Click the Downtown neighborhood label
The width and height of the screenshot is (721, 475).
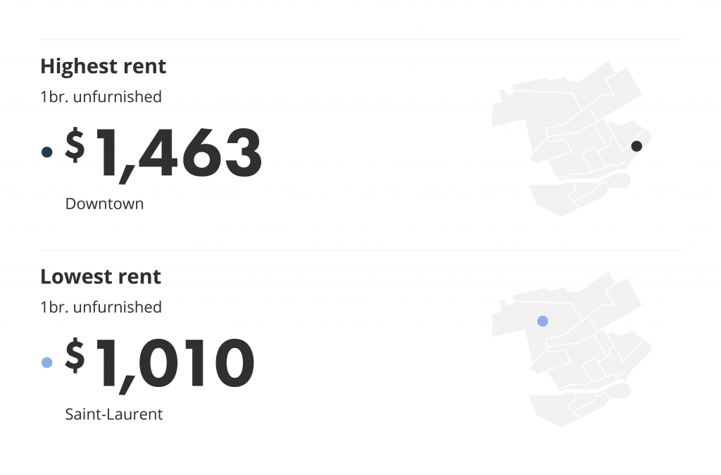point(104,204)
